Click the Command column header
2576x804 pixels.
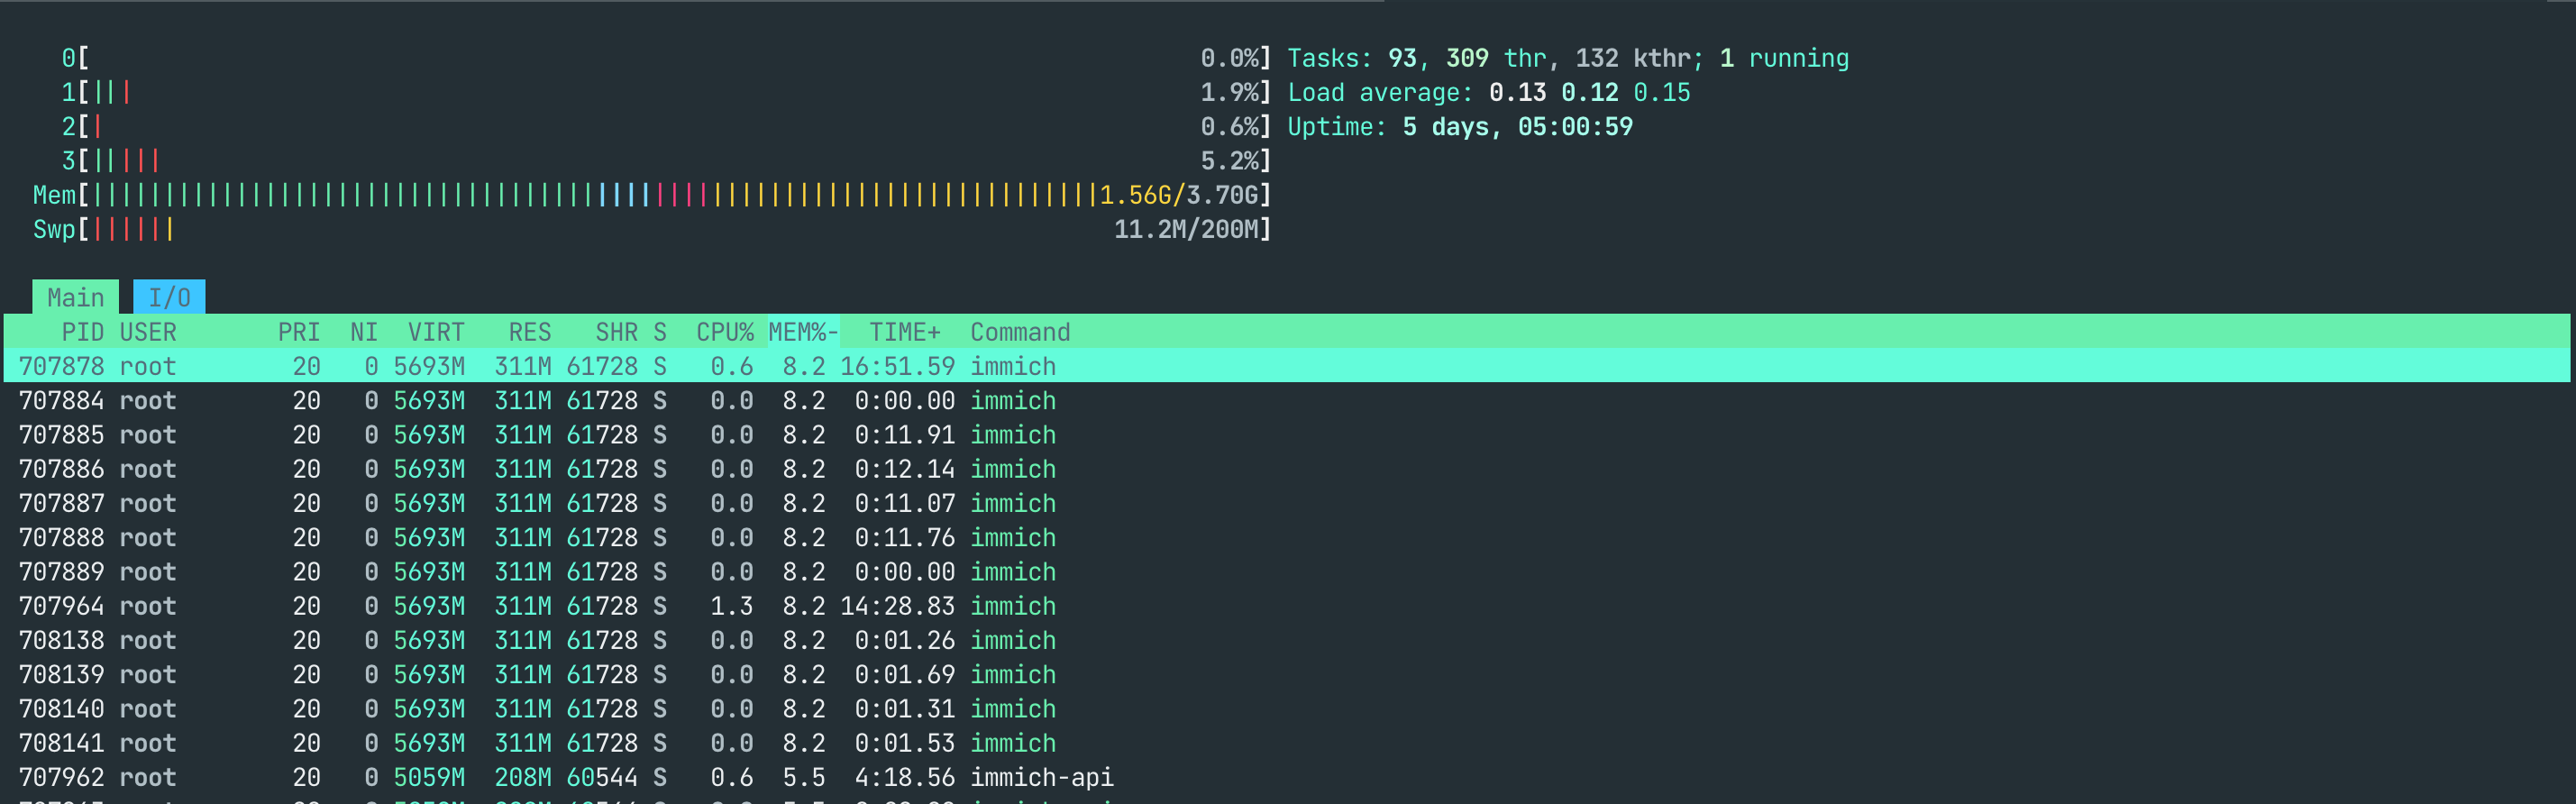pos(1019,332)
